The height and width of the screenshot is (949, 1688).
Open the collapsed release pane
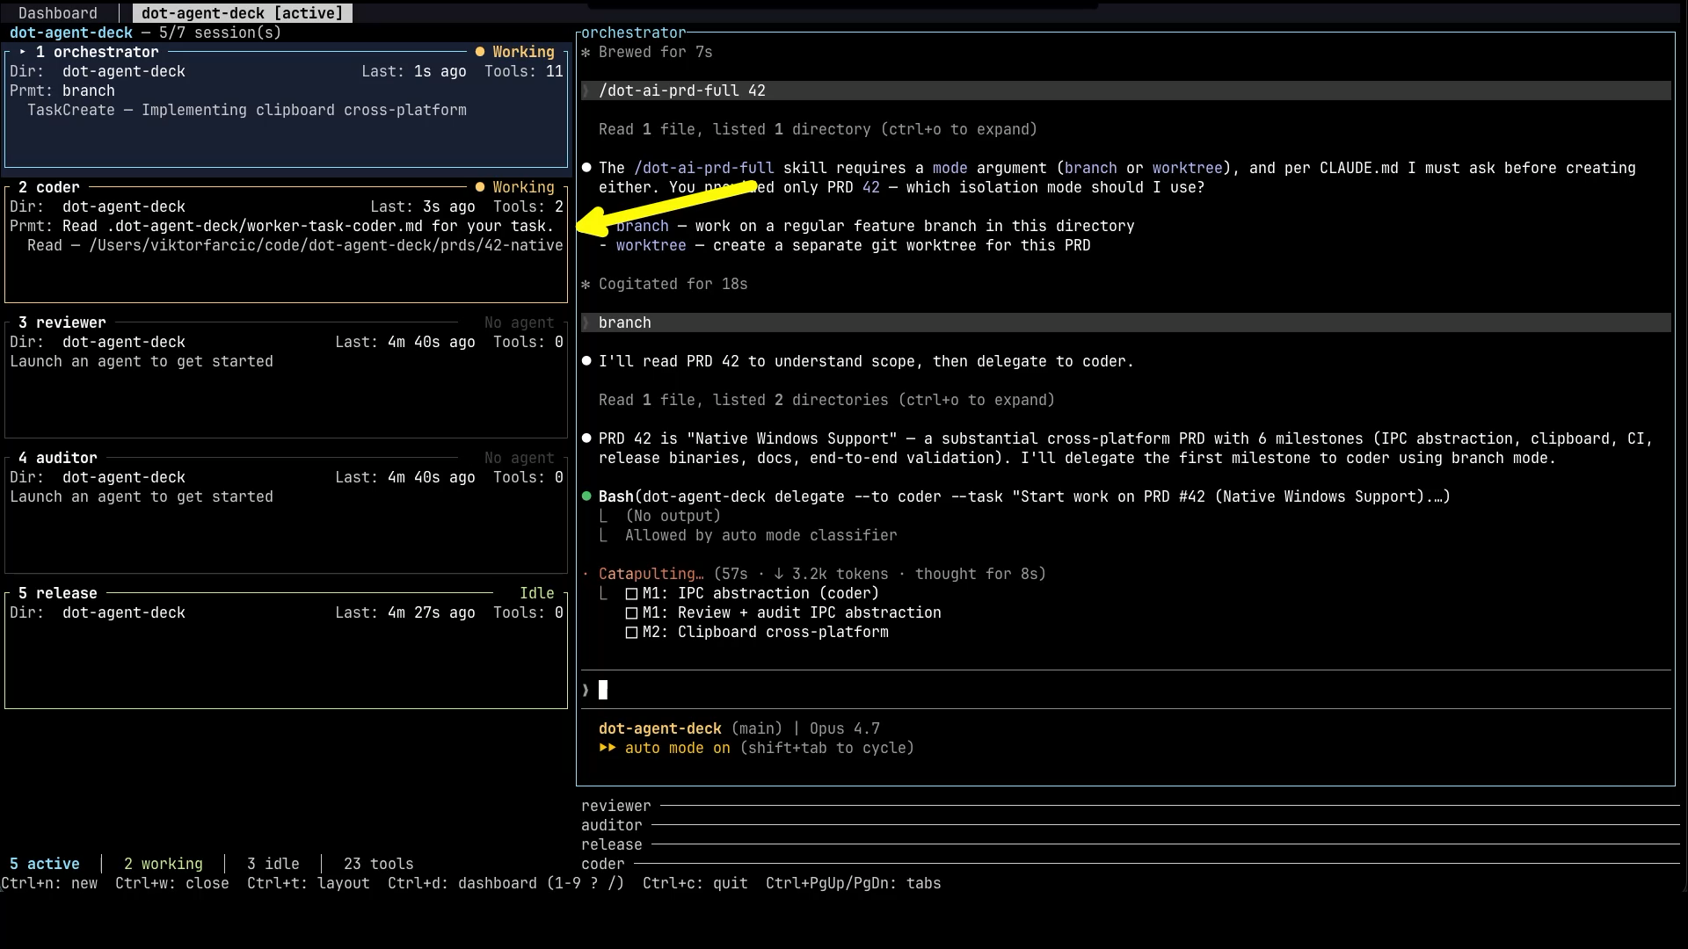click(x=1130, y=844)
